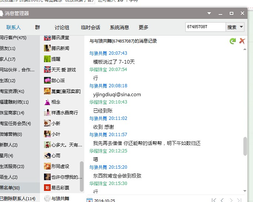This screenshot has height=202, width=253.
Task: Open the 更多 tab
Action: (x=144, y=27)
